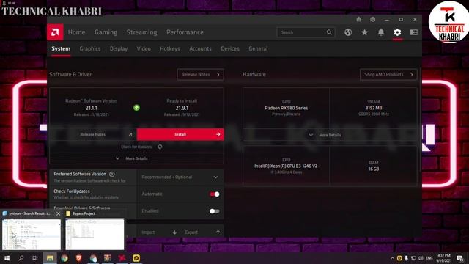Screen dimensions: 469x264
Task: Select the System settings tab
Action: (x=61, y=48)
